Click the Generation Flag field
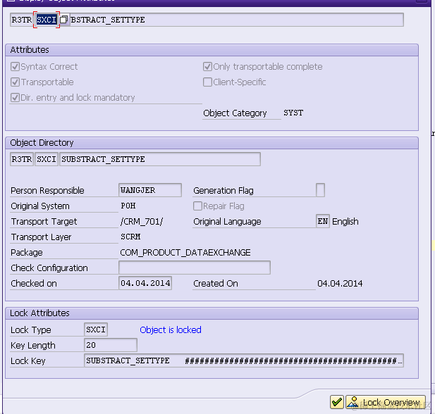The image size is (435, 414). [320, 190]
